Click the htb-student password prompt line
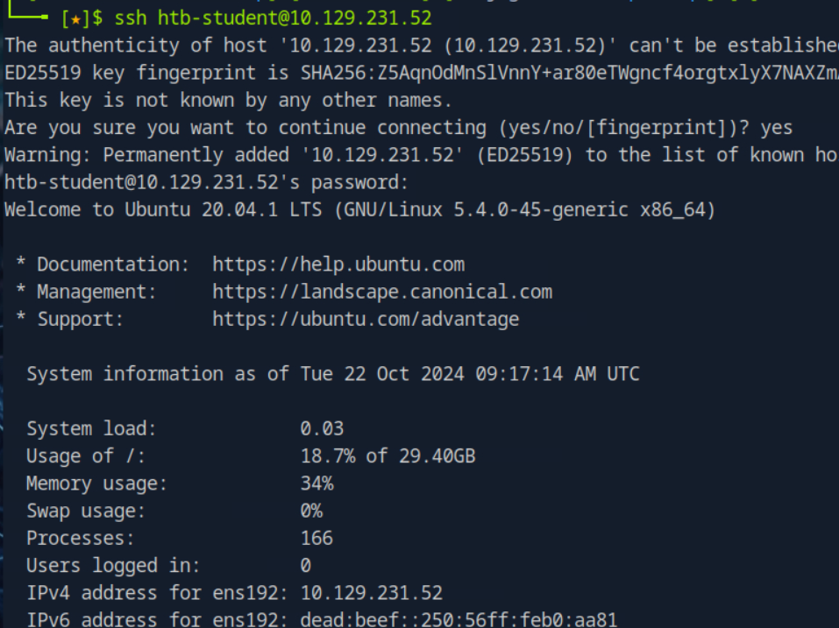This screenshot has width=839, height=628. (206, 183)
